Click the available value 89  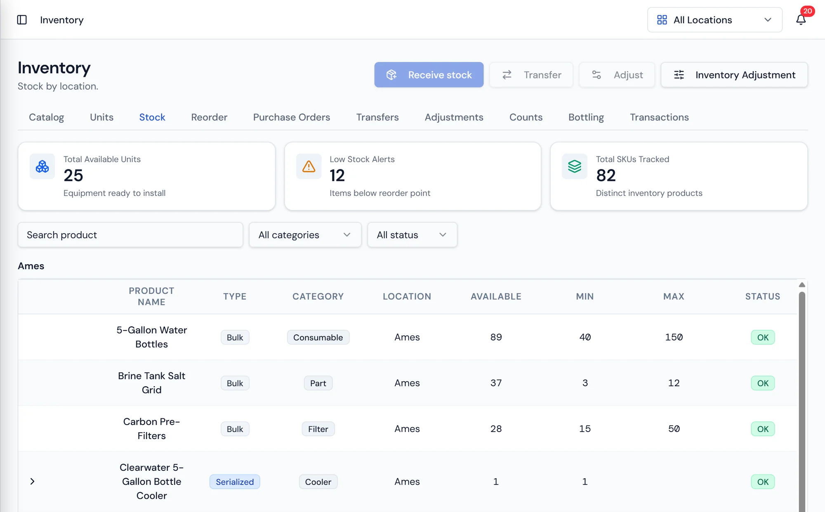click(x=496, y=337)
